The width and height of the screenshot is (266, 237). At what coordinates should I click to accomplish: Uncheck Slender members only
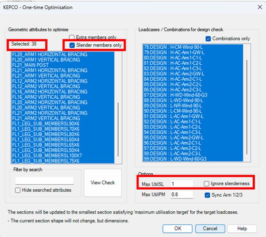pyautogui.click(x=73, y=45)
